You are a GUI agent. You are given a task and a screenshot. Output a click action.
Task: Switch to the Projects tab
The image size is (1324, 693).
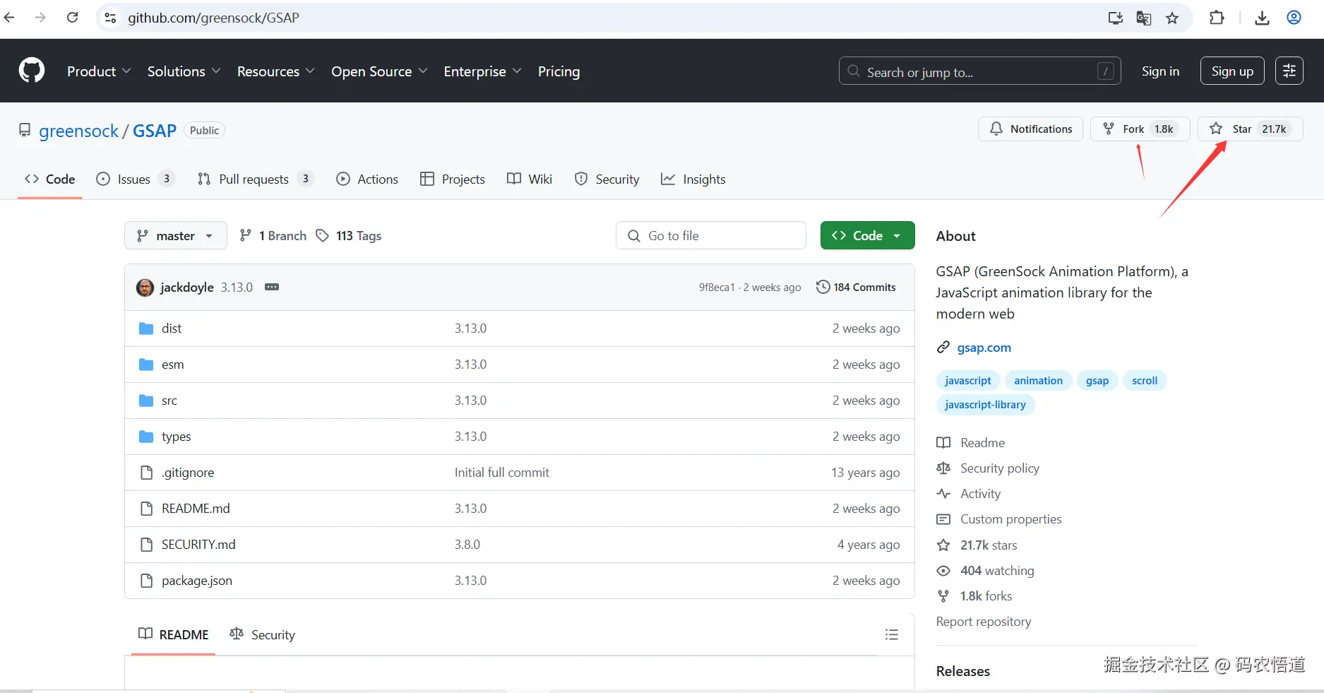(453, 179)
